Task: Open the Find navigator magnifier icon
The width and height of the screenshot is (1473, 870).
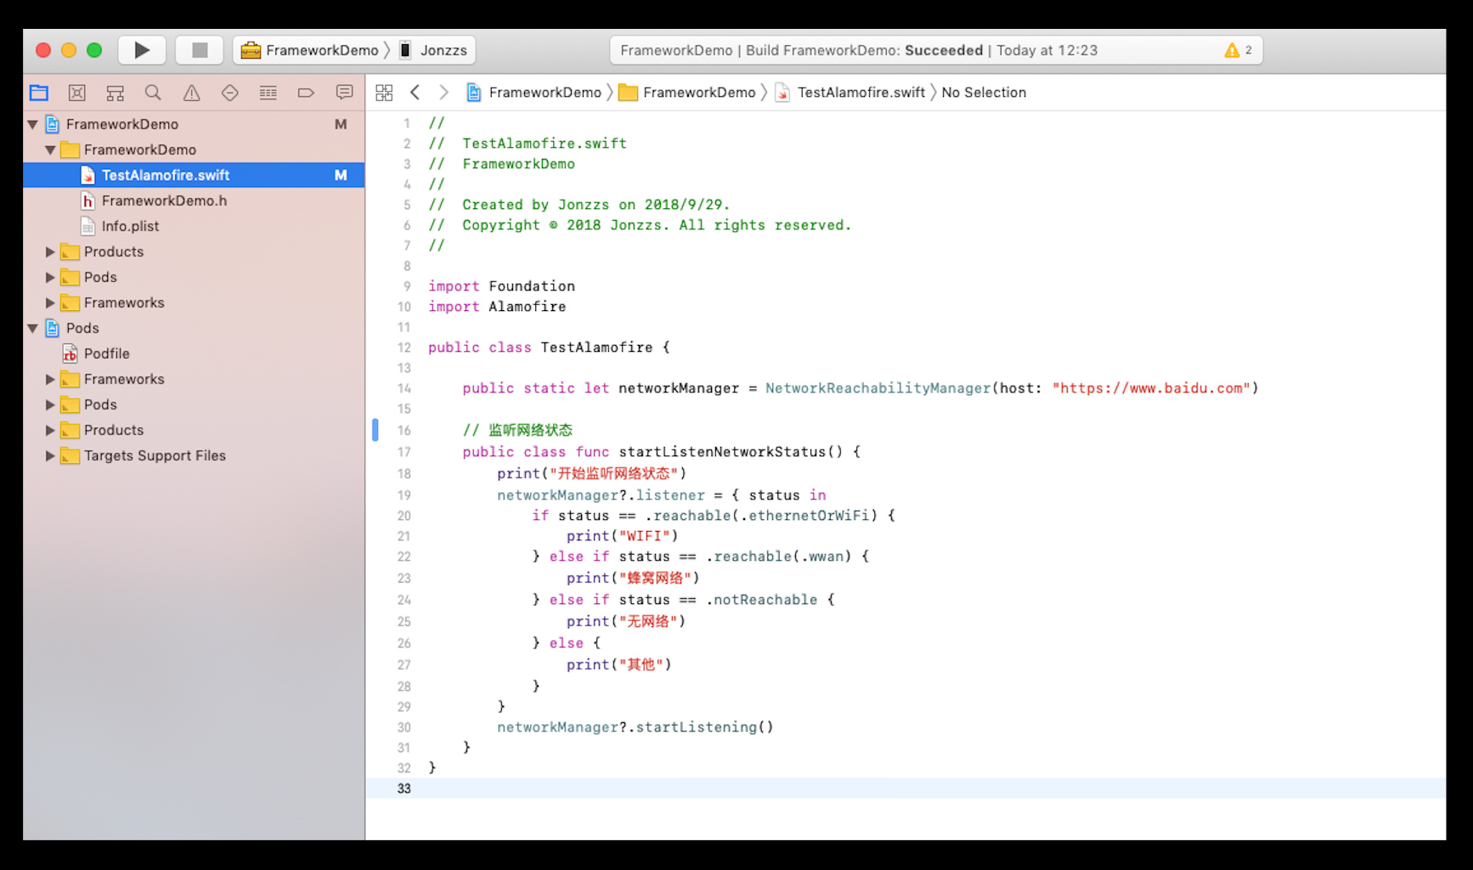Action: (x=153, y=93)
